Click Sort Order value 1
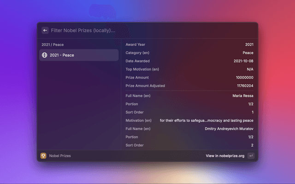 tap(252, 112)
